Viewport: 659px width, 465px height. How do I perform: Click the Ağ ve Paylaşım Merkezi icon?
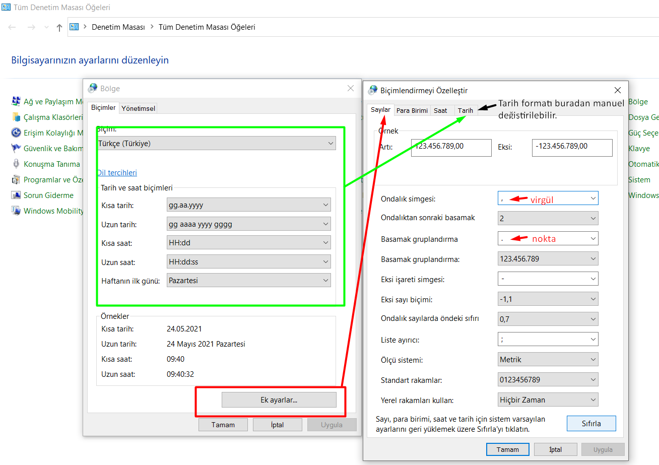[x=16, y=102]
